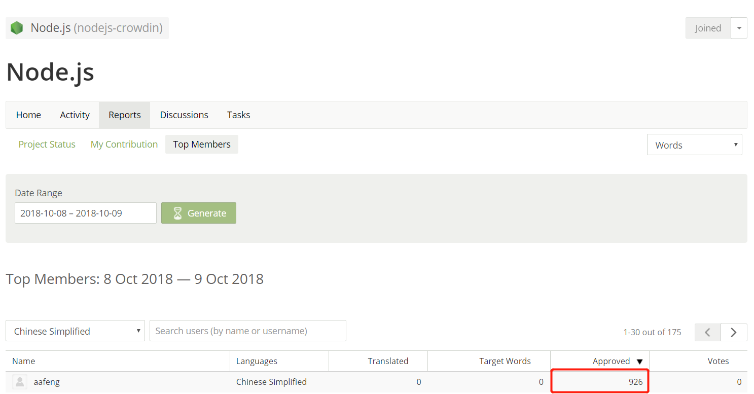Click the 926 approved value

click(635, 382)
